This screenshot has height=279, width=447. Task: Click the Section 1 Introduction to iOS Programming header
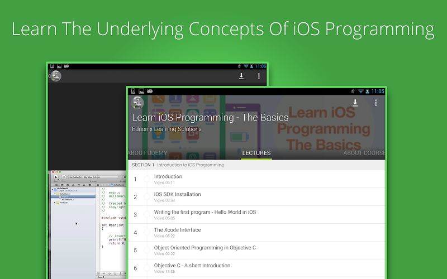[256, 165]
